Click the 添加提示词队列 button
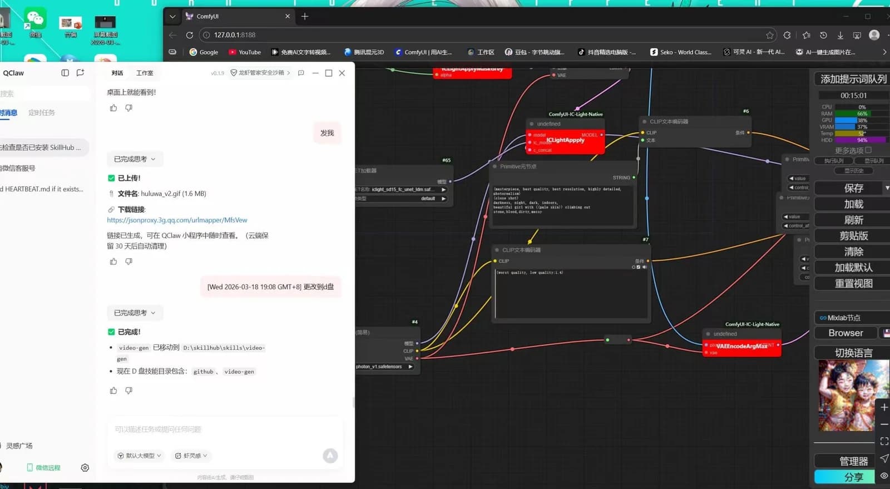The height and width of the screenshot is (489, 890). pyautogui.click(x=853, y=79)
